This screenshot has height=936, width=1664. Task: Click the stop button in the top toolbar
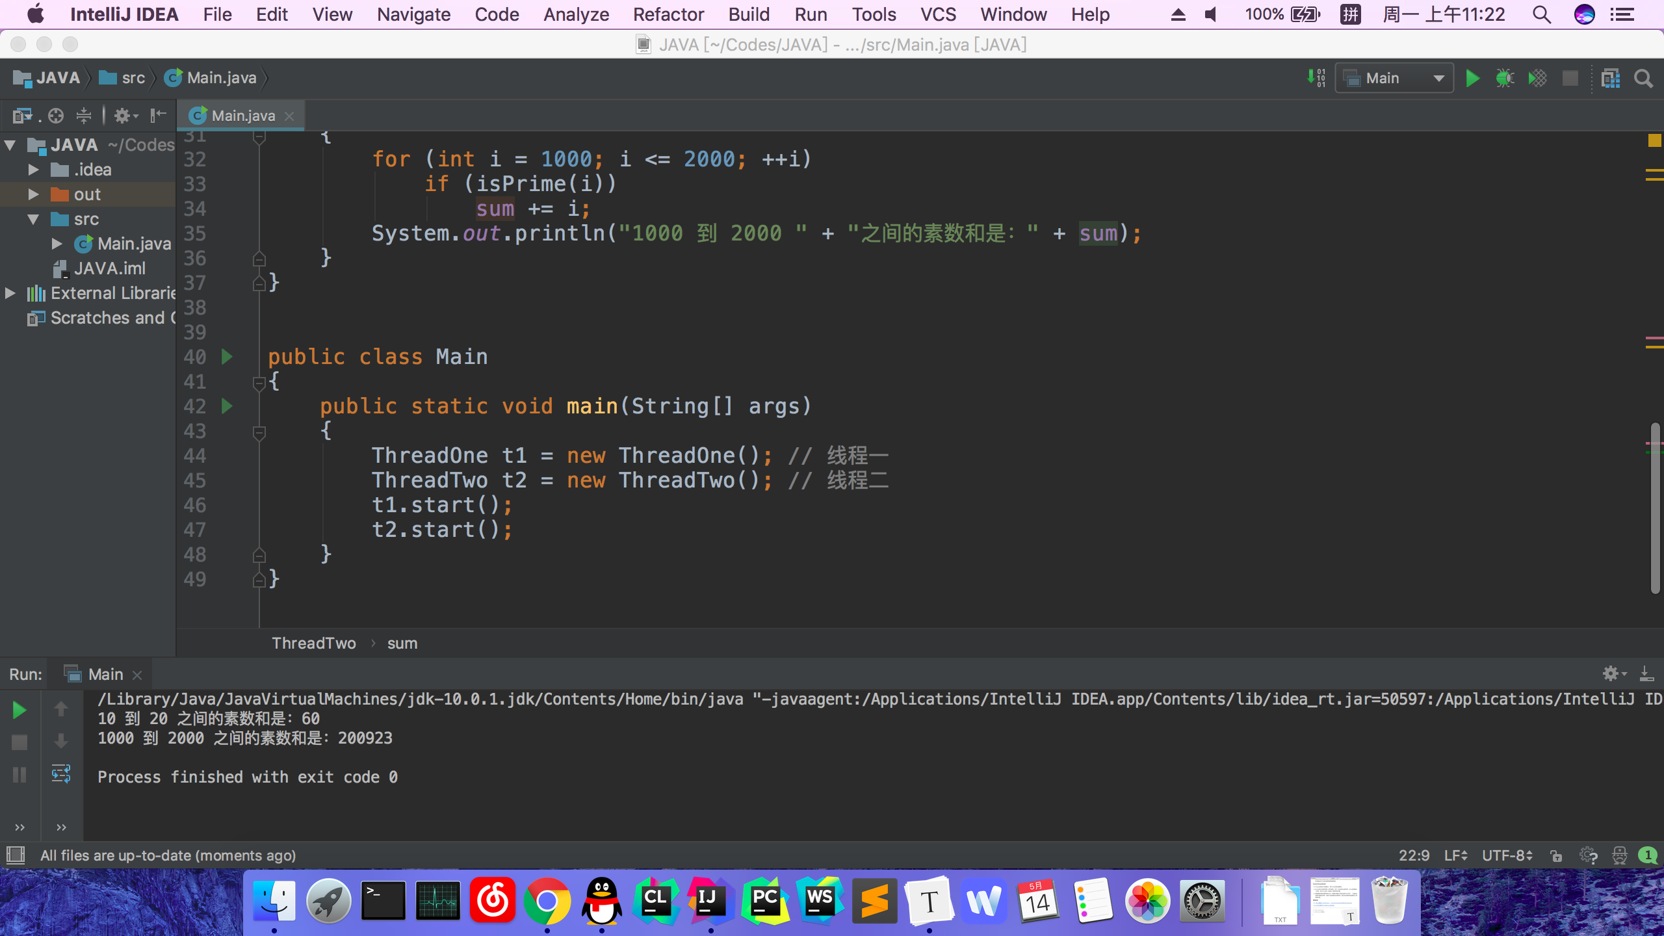click(1570, 79)
